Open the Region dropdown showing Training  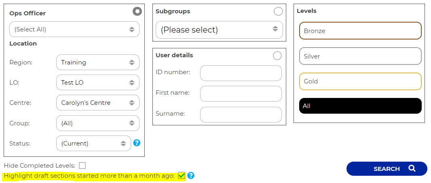click(97, 62)
